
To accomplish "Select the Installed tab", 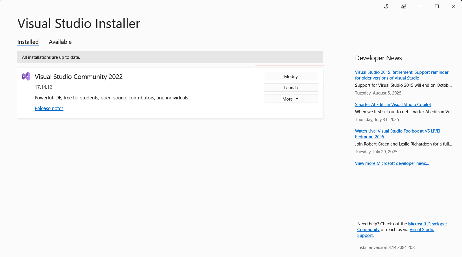I will click(28, 42).
